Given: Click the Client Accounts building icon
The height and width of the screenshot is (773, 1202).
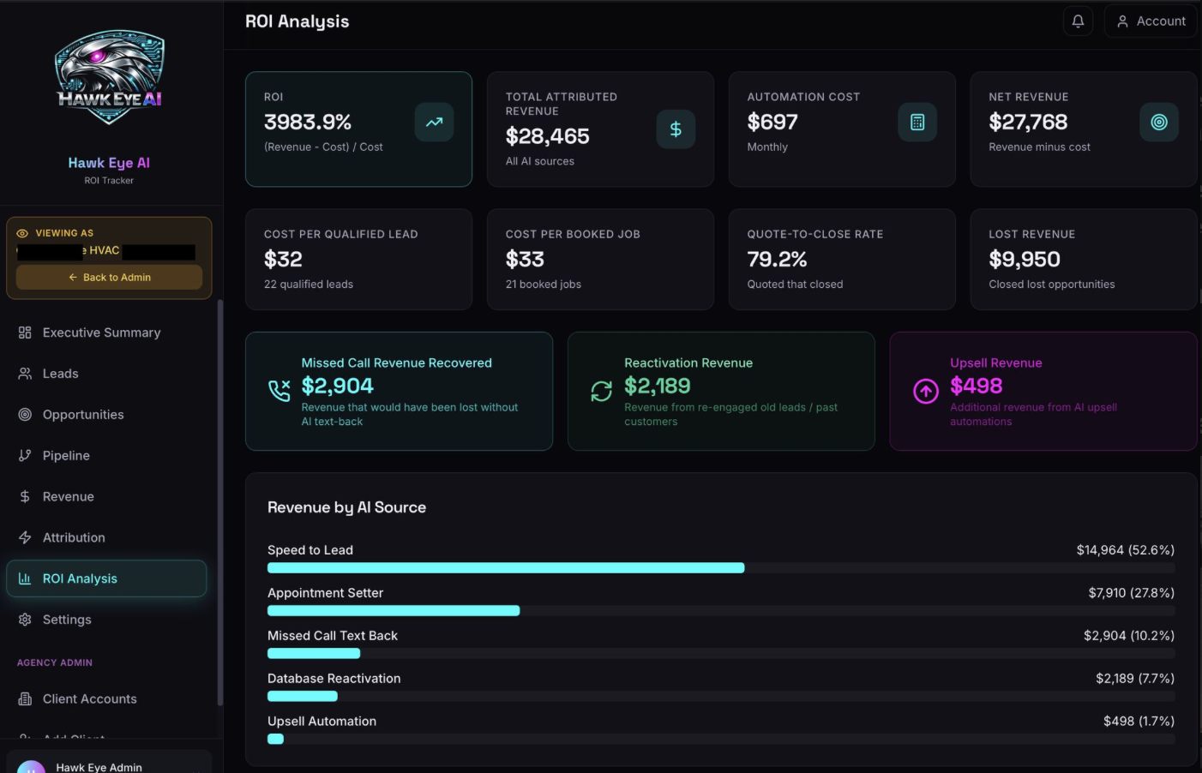Looking at the screenshot, I should [24, 698].
